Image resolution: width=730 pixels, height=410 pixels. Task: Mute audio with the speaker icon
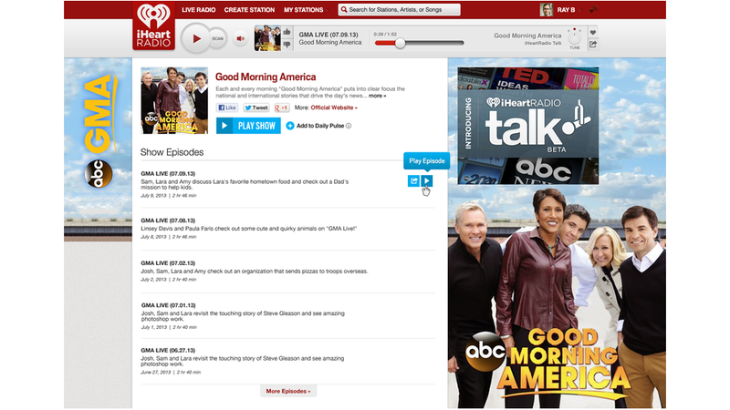tap(241, 38)
